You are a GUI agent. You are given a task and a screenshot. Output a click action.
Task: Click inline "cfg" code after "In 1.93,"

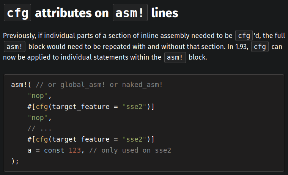tap(260, 47)
